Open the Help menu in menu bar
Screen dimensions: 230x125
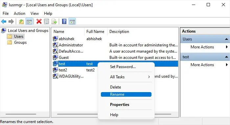[x=48, y=13]
